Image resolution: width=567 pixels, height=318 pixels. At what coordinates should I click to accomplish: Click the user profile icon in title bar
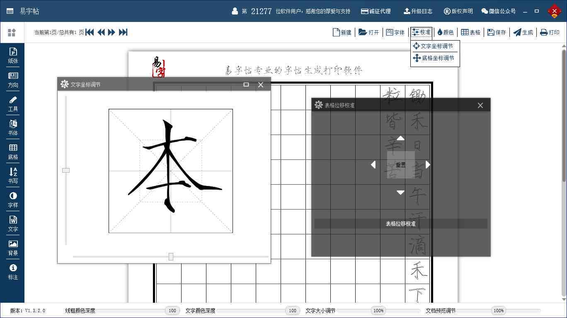coord(235,11)
